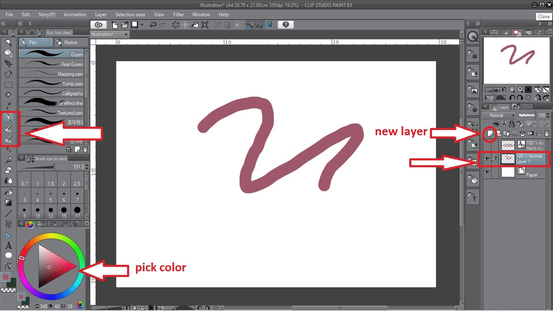The image size is (553, 311).
Task: Select the Illustration document tab
Action: (109, 34)
